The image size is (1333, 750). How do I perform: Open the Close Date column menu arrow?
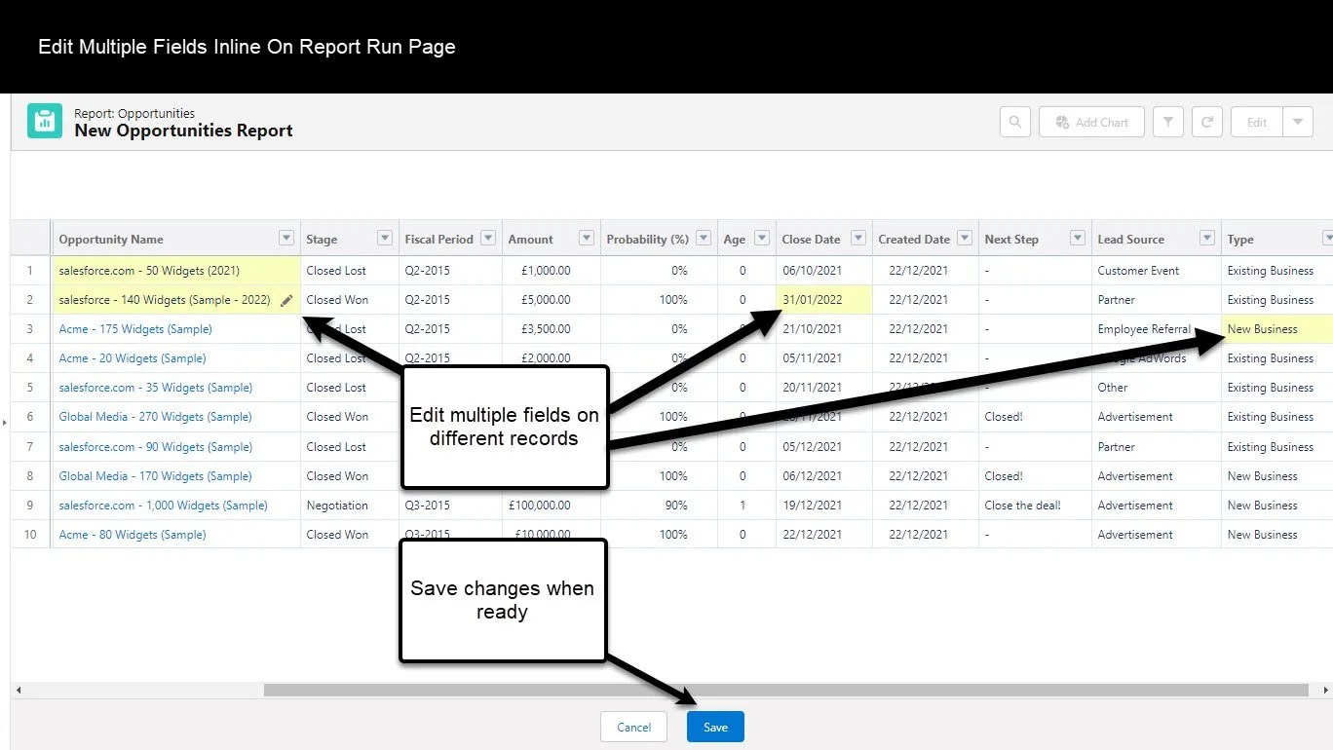tap(858, 239)
